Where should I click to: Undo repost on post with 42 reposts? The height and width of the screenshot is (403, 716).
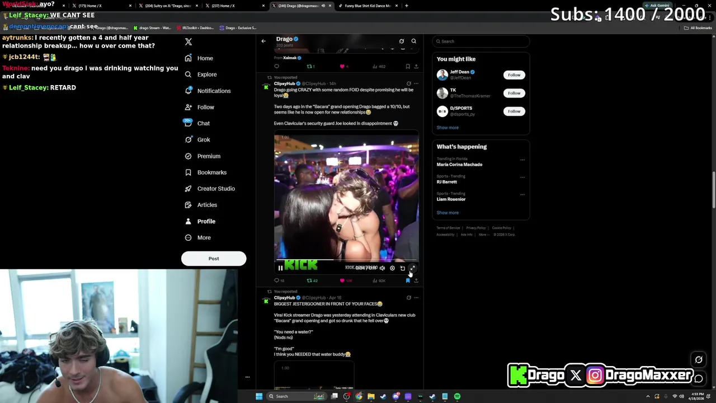click(x=312, y=280)
